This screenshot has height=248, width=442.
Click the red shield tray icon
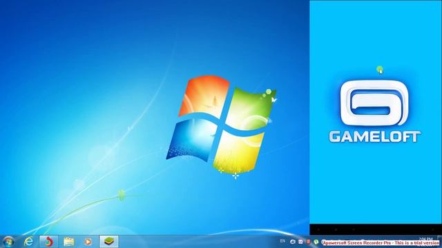point(309,242)
